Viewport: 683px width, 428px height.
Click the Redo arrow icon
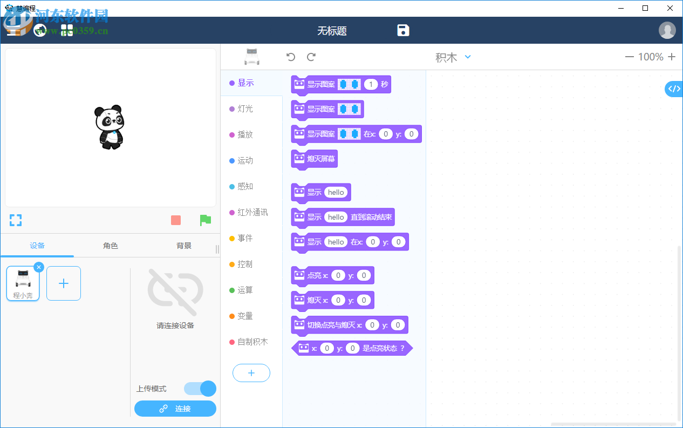click(x=311, y=57)
